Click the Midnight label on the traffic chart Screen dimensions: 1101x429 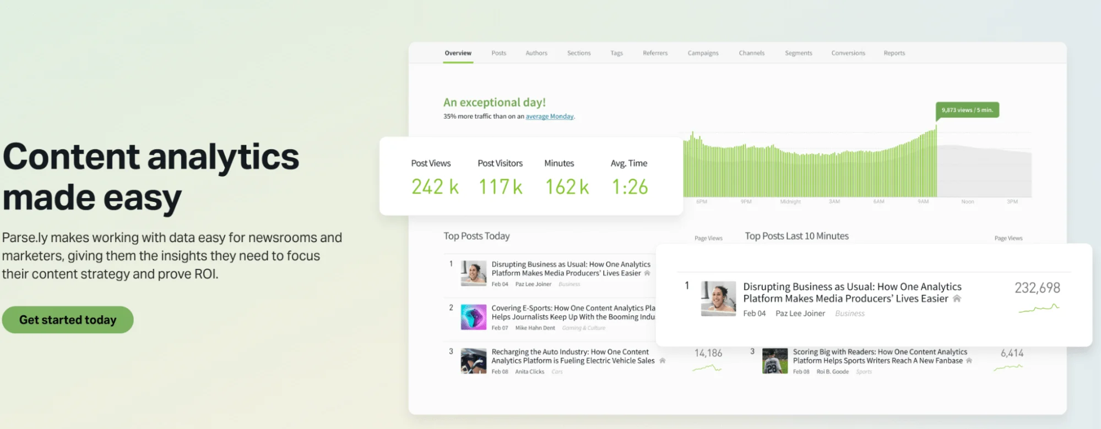pyautogui.click(x=790, y=202)
